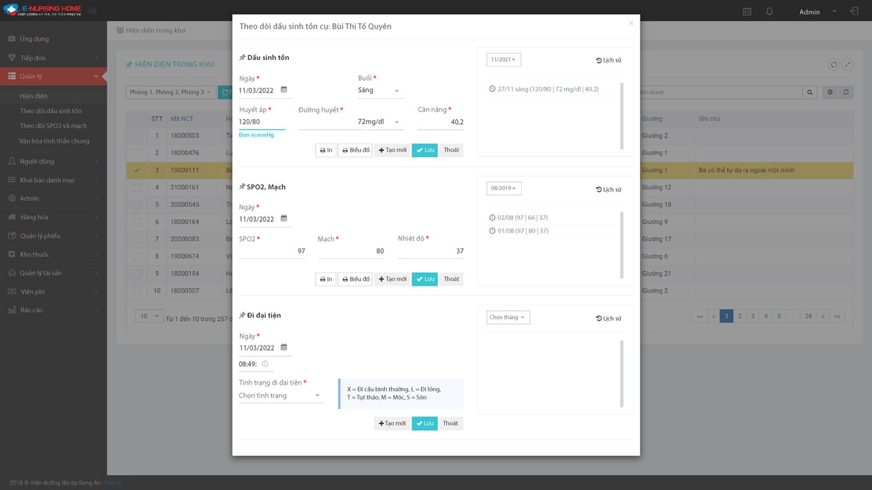Screen dimensions: 872x490
Task: Expand Người dùng in the sidebar
Action: point(53,161)
